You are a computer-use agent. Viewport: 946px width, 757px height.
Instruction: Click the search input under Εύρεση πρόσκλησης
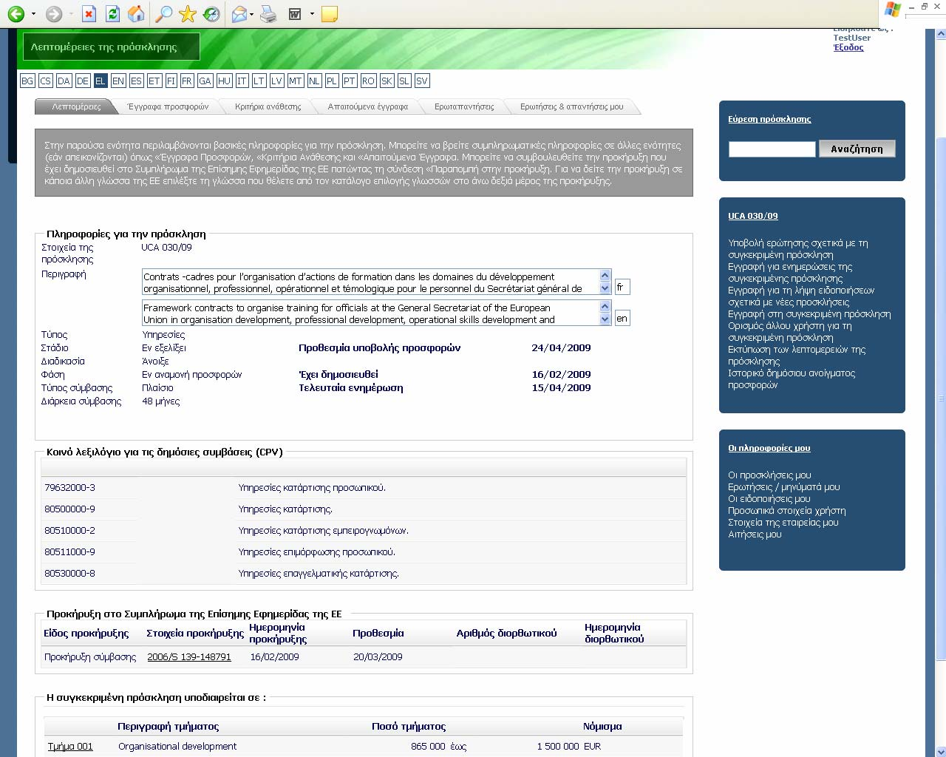[772, 149]
